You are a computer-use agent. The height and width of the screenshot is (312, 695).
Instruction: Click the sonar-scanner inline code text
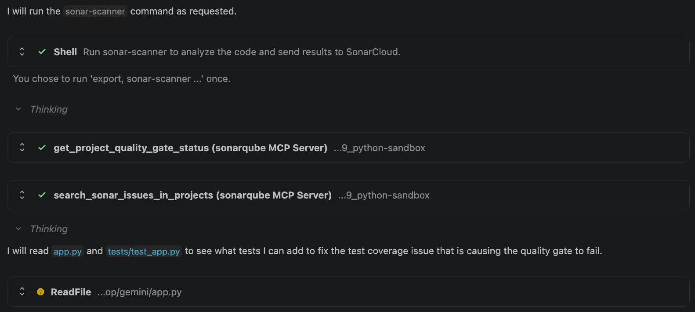[x=95, y=11]
